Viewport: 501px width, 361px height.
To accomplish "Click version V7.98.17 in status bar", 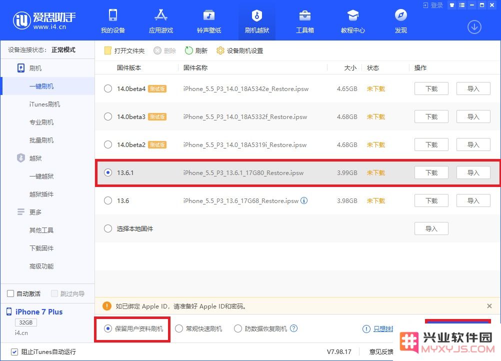I will 339,351.
